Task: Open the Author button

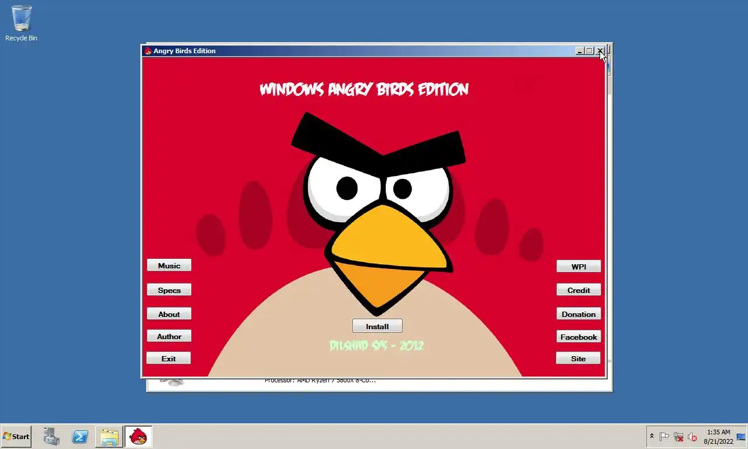Action: 169,336
